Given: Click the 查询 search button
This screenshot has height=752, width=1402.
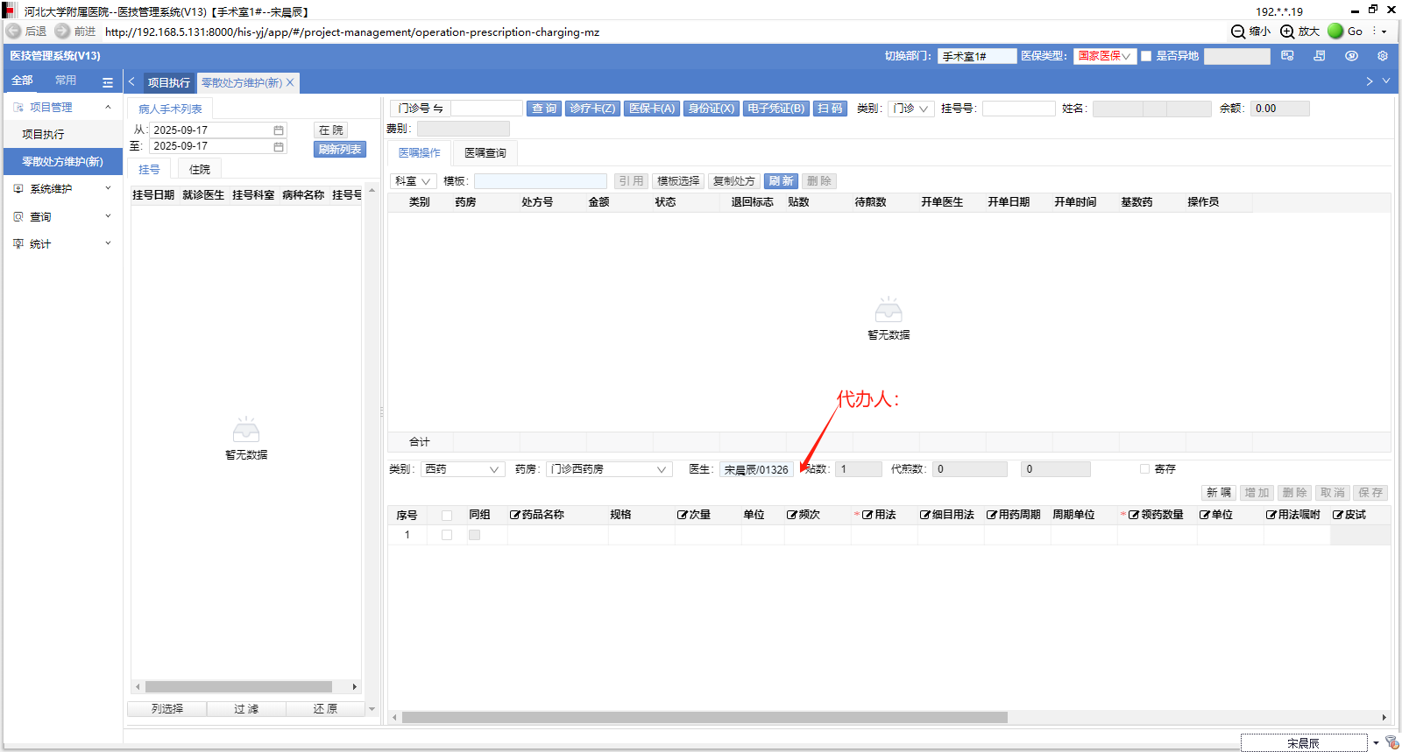Looking at the screenshot, I should point(544,109).
